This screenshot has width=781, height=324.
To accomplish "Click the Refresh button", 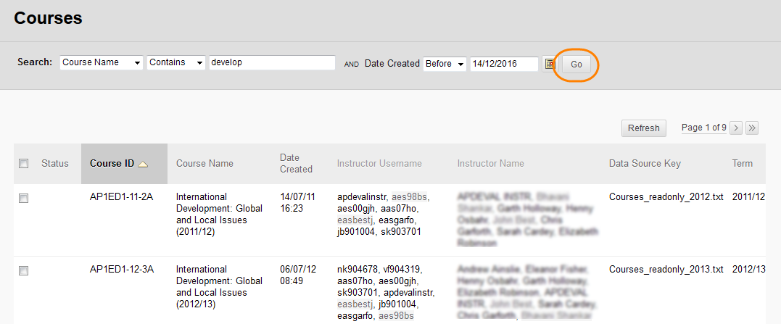I will click(643, 128).
